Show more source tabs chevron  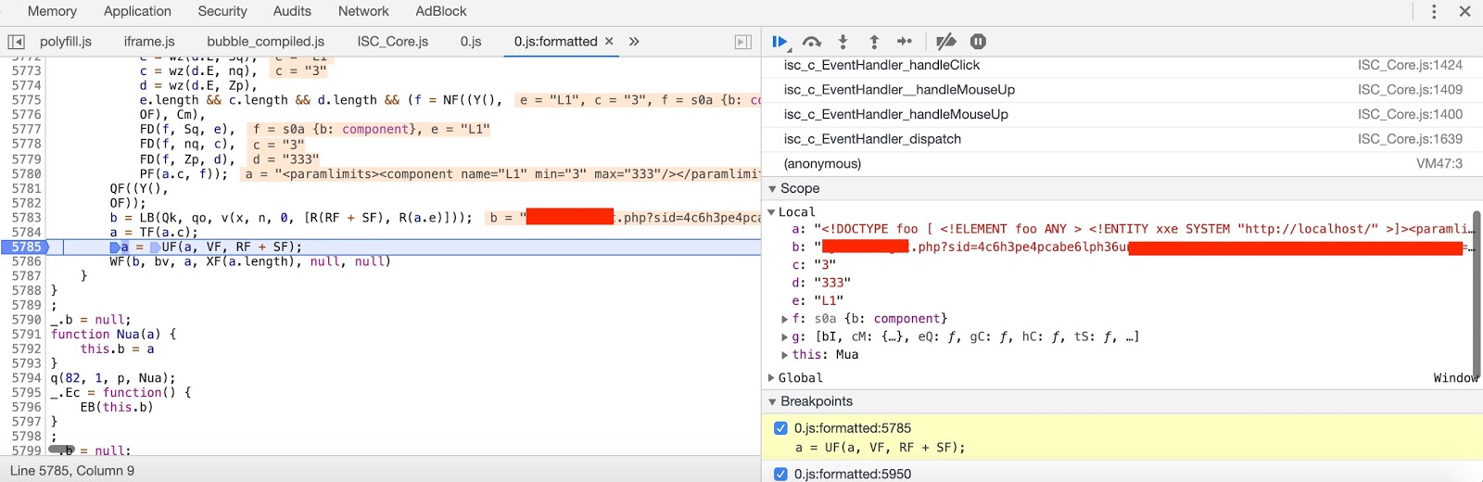634,42
